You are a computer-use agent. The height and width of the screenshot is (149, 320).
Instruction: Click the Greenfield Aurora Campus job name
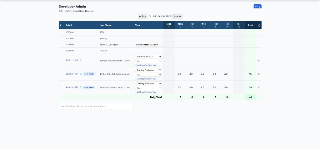pyautogui.click(x=116, y=88)
